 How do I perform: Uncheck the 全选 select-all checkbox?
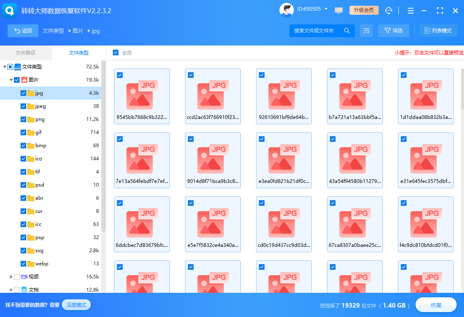(x=116, y=53)
